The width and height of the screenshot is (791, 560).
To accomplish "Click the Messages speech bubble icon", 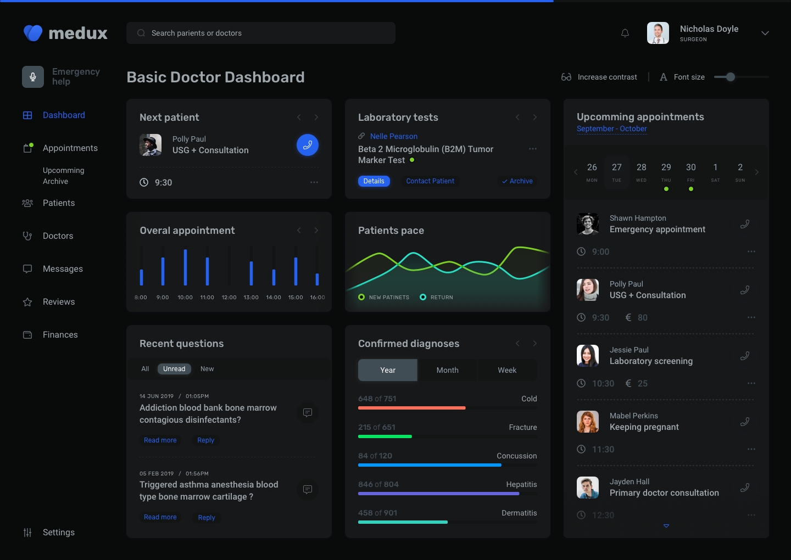I will point(27,269).
